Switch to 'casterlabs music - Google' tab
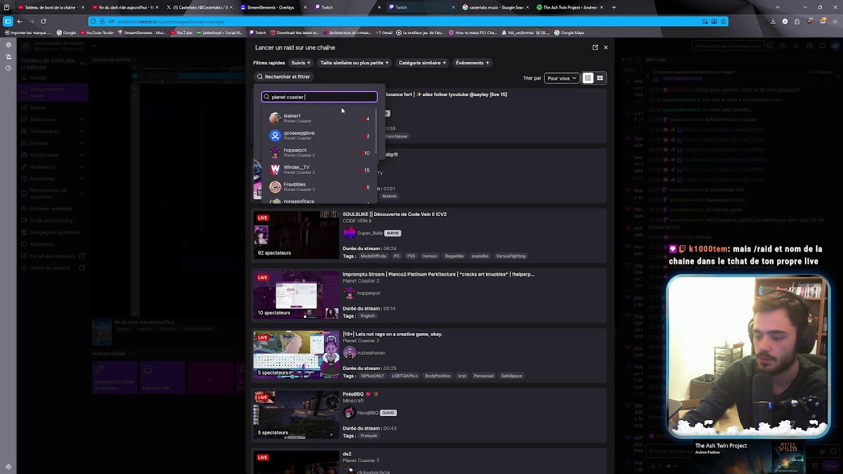The image size is (843, 474). [495, 7]
